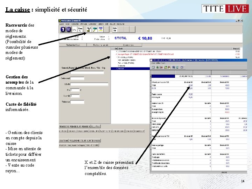Apply the 5% discount toolbar button
The width and height of the screenshot is (252, 189).
tap(74, 30)
